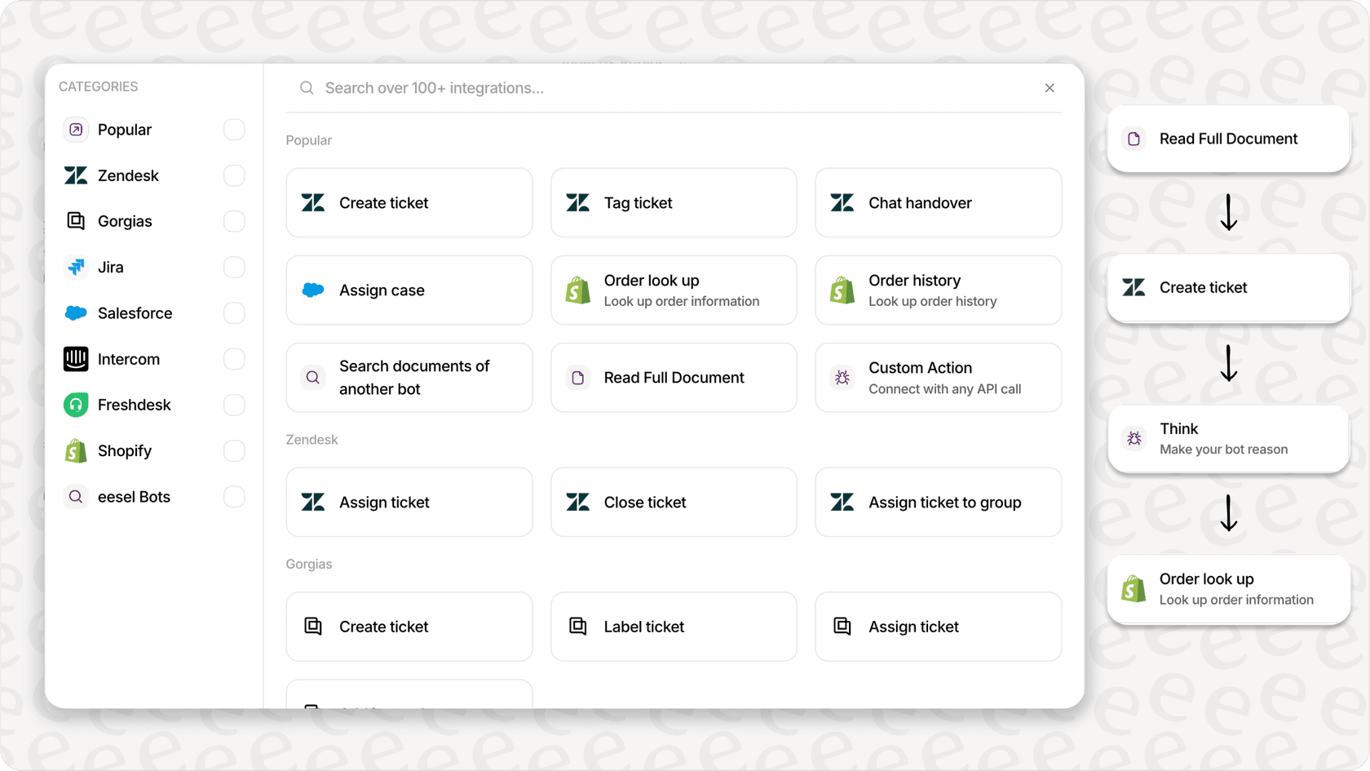Click the Custom Action bug icon
This screenshot has height=771, width=1370.
(x=842, y=378)
